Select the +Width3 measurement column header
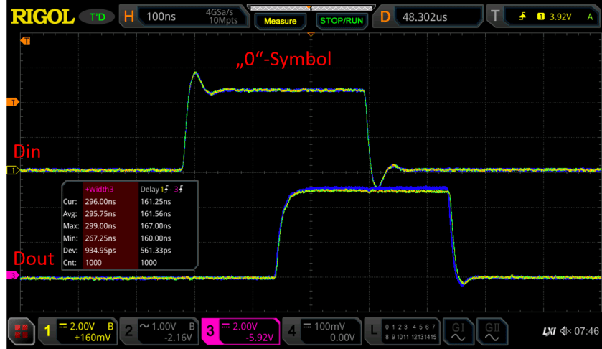Image resolution: width=602 pixels, height=349 pixels. (x=100, y=189)
